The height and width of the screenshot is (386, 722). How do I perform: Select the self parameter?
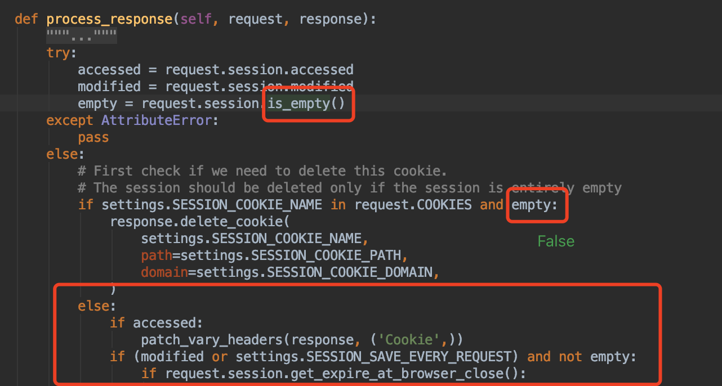(196, 19)
